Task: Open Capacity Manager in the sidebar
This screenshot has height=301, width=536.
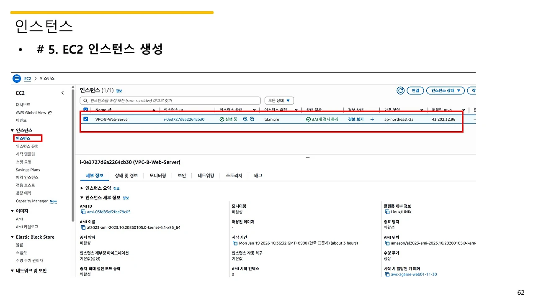Action: [32, 201]
